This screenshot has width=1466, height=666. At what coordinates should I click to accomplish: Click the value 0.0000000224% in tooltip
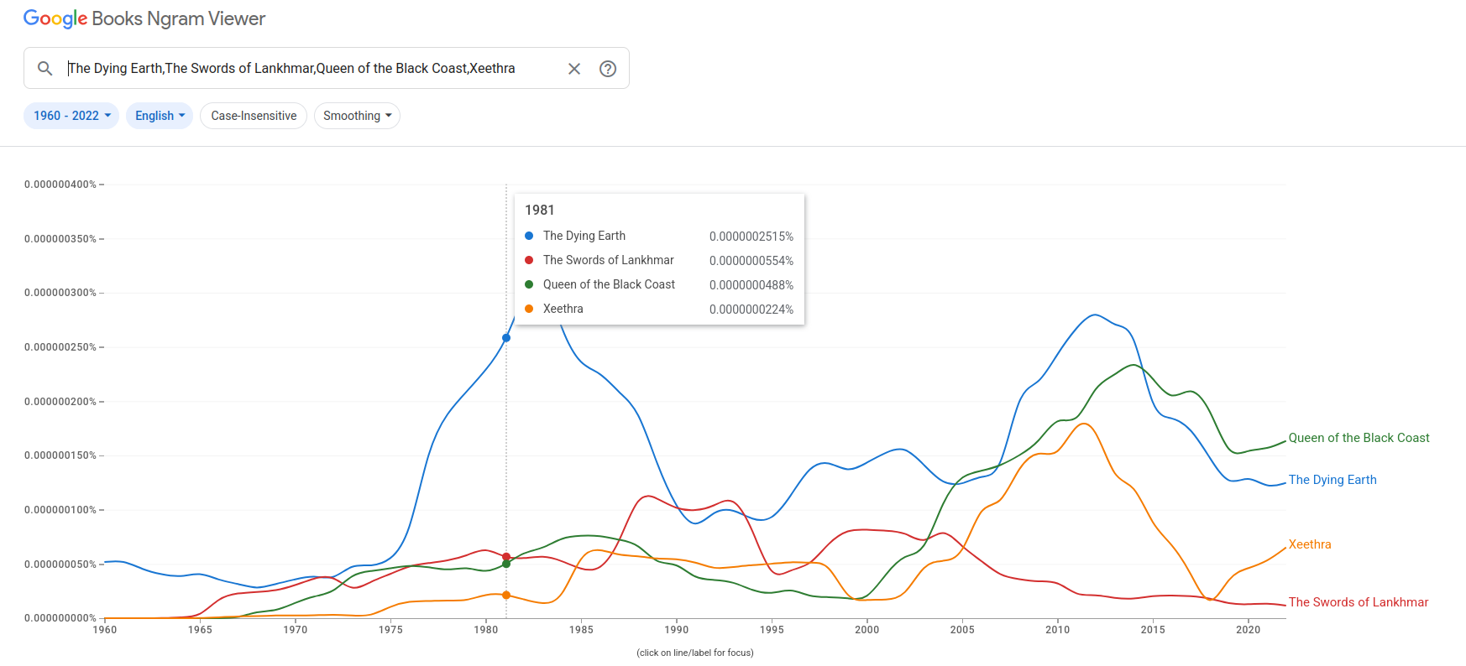tap(751, 310)
